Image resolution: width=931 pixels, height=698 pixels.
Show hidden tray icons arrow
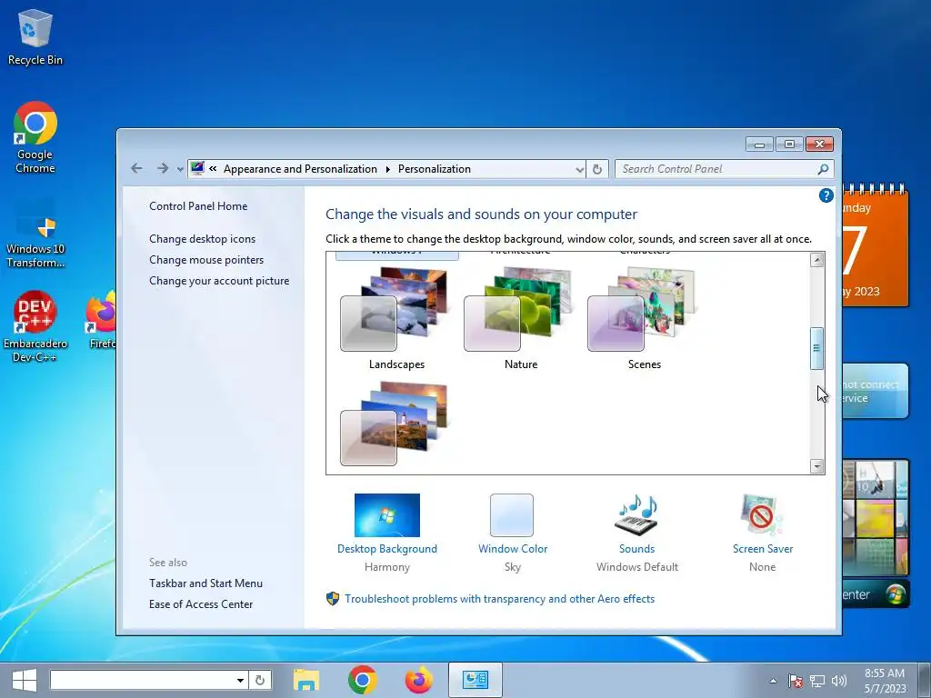[773, 681]
